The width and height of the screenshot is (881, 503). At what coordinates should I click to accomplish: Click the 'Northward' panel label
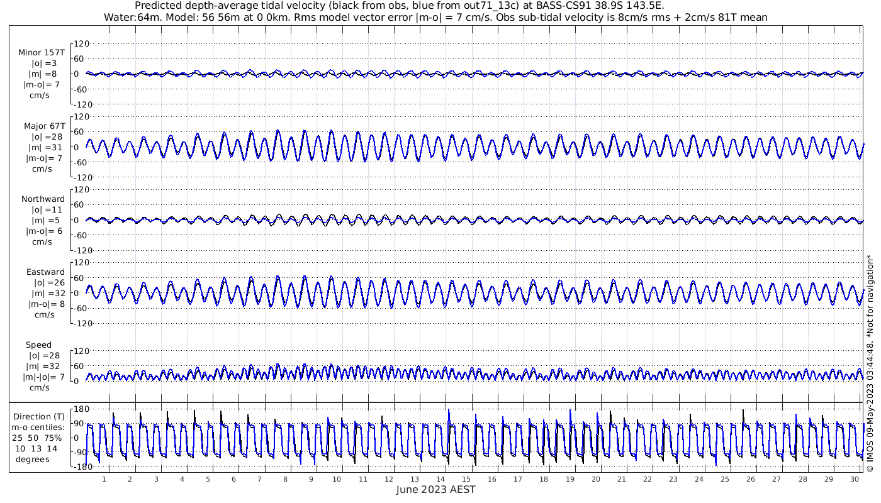[x=43, y=199]
